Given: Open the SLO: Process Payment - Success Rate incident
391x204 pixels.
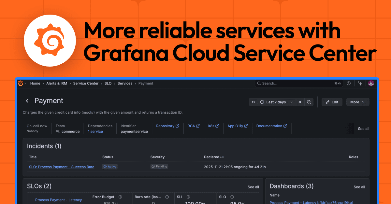Looking at the screenshot, I should 61,167.
